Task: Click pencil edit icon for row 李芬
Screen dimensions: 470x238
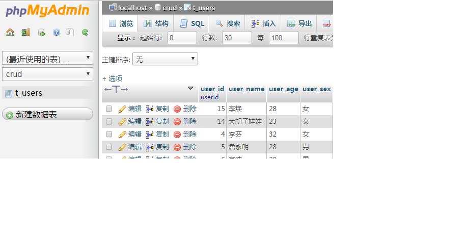Action: (122, 135)
